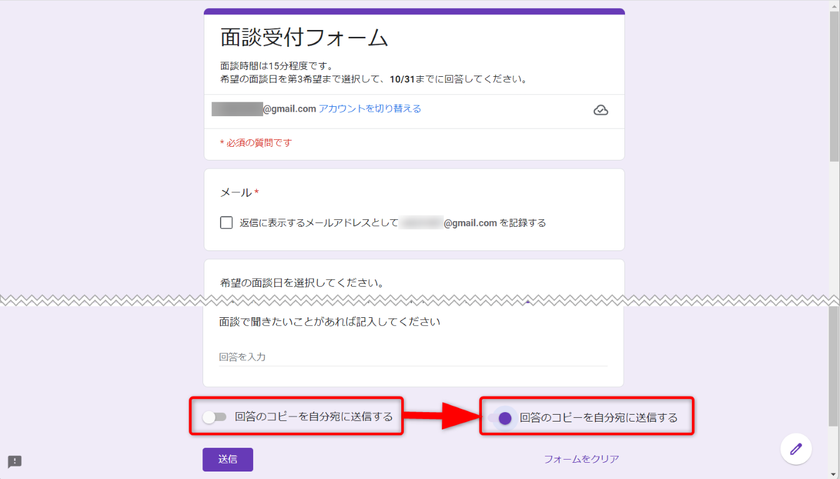Enable the switched-off 回答のコピー toggle on the left
Screen dimensions: 840x479
pos(214,417)
